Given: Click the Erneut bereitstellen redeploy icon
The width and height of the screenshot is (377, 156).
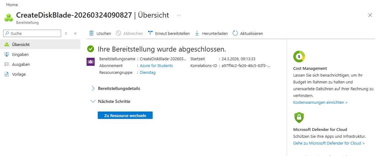Looking at the screenshot, I should [150, 33].
